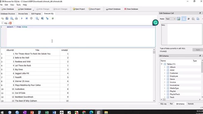Click the print icon in SQL toolbar
This screenshot has width=203, height=114.
click(16, 18)
